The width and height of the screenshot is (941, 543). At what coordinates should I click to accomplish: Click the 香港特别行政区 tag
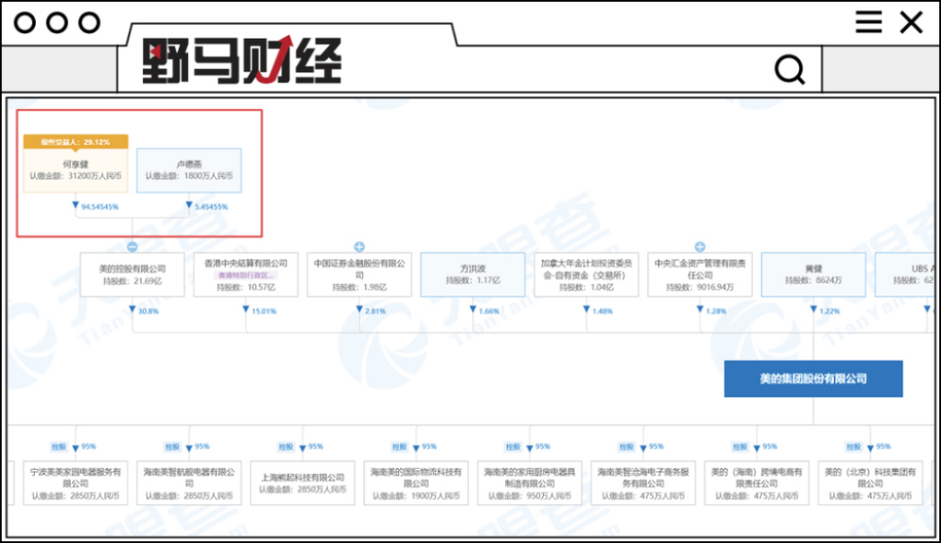pyautogui.click(x=246, y=276)
